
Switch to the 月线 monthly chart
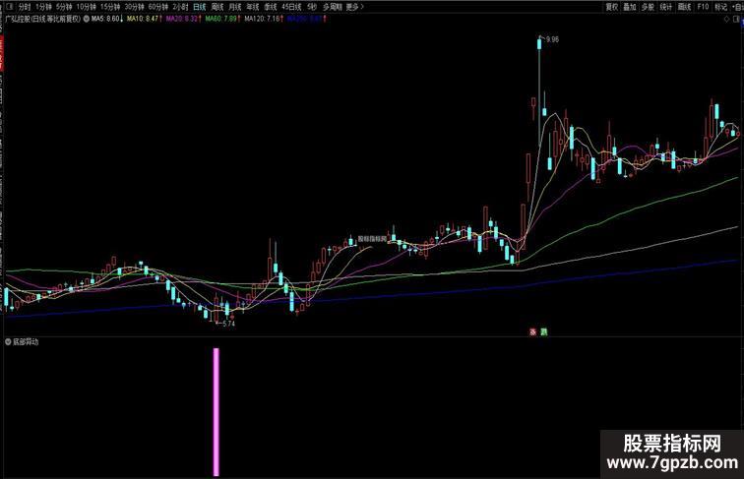tap(235, 7)
